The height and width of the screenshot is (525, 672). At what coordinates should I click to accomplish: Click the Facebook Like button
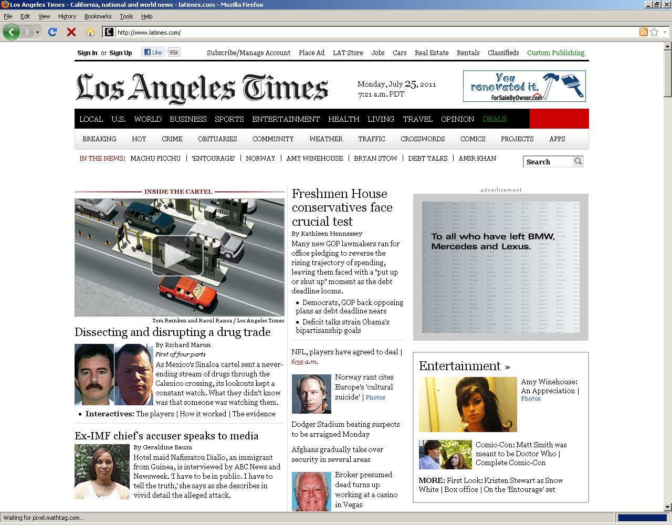tap(153, 52)
